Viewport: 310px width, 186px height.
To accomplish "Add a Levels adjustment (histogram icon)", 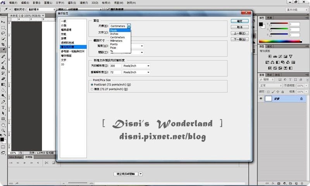I will 275,57.
